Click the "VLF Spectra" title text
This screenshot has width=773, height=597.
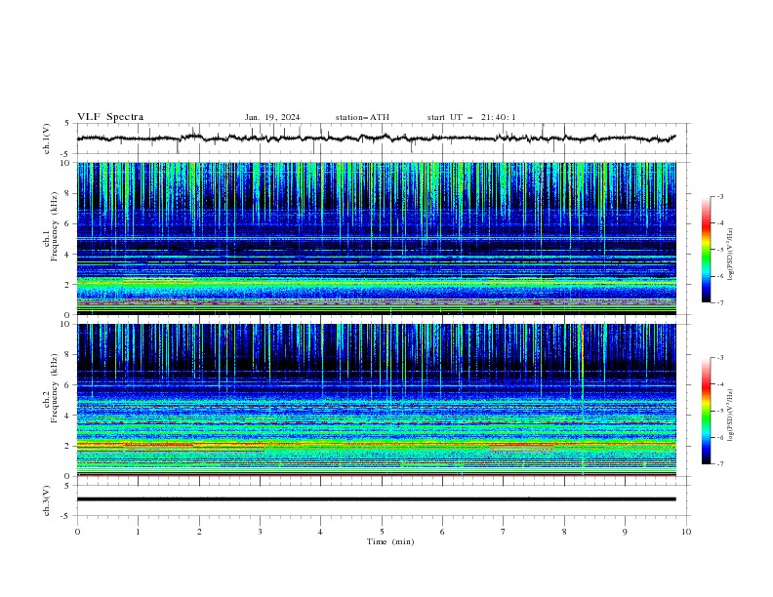pos(110,117)
